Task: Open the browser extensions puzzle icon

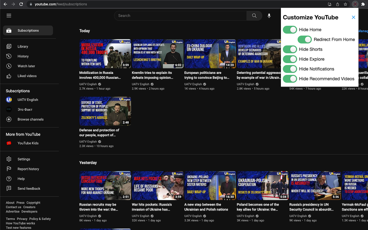Action: 363,4
